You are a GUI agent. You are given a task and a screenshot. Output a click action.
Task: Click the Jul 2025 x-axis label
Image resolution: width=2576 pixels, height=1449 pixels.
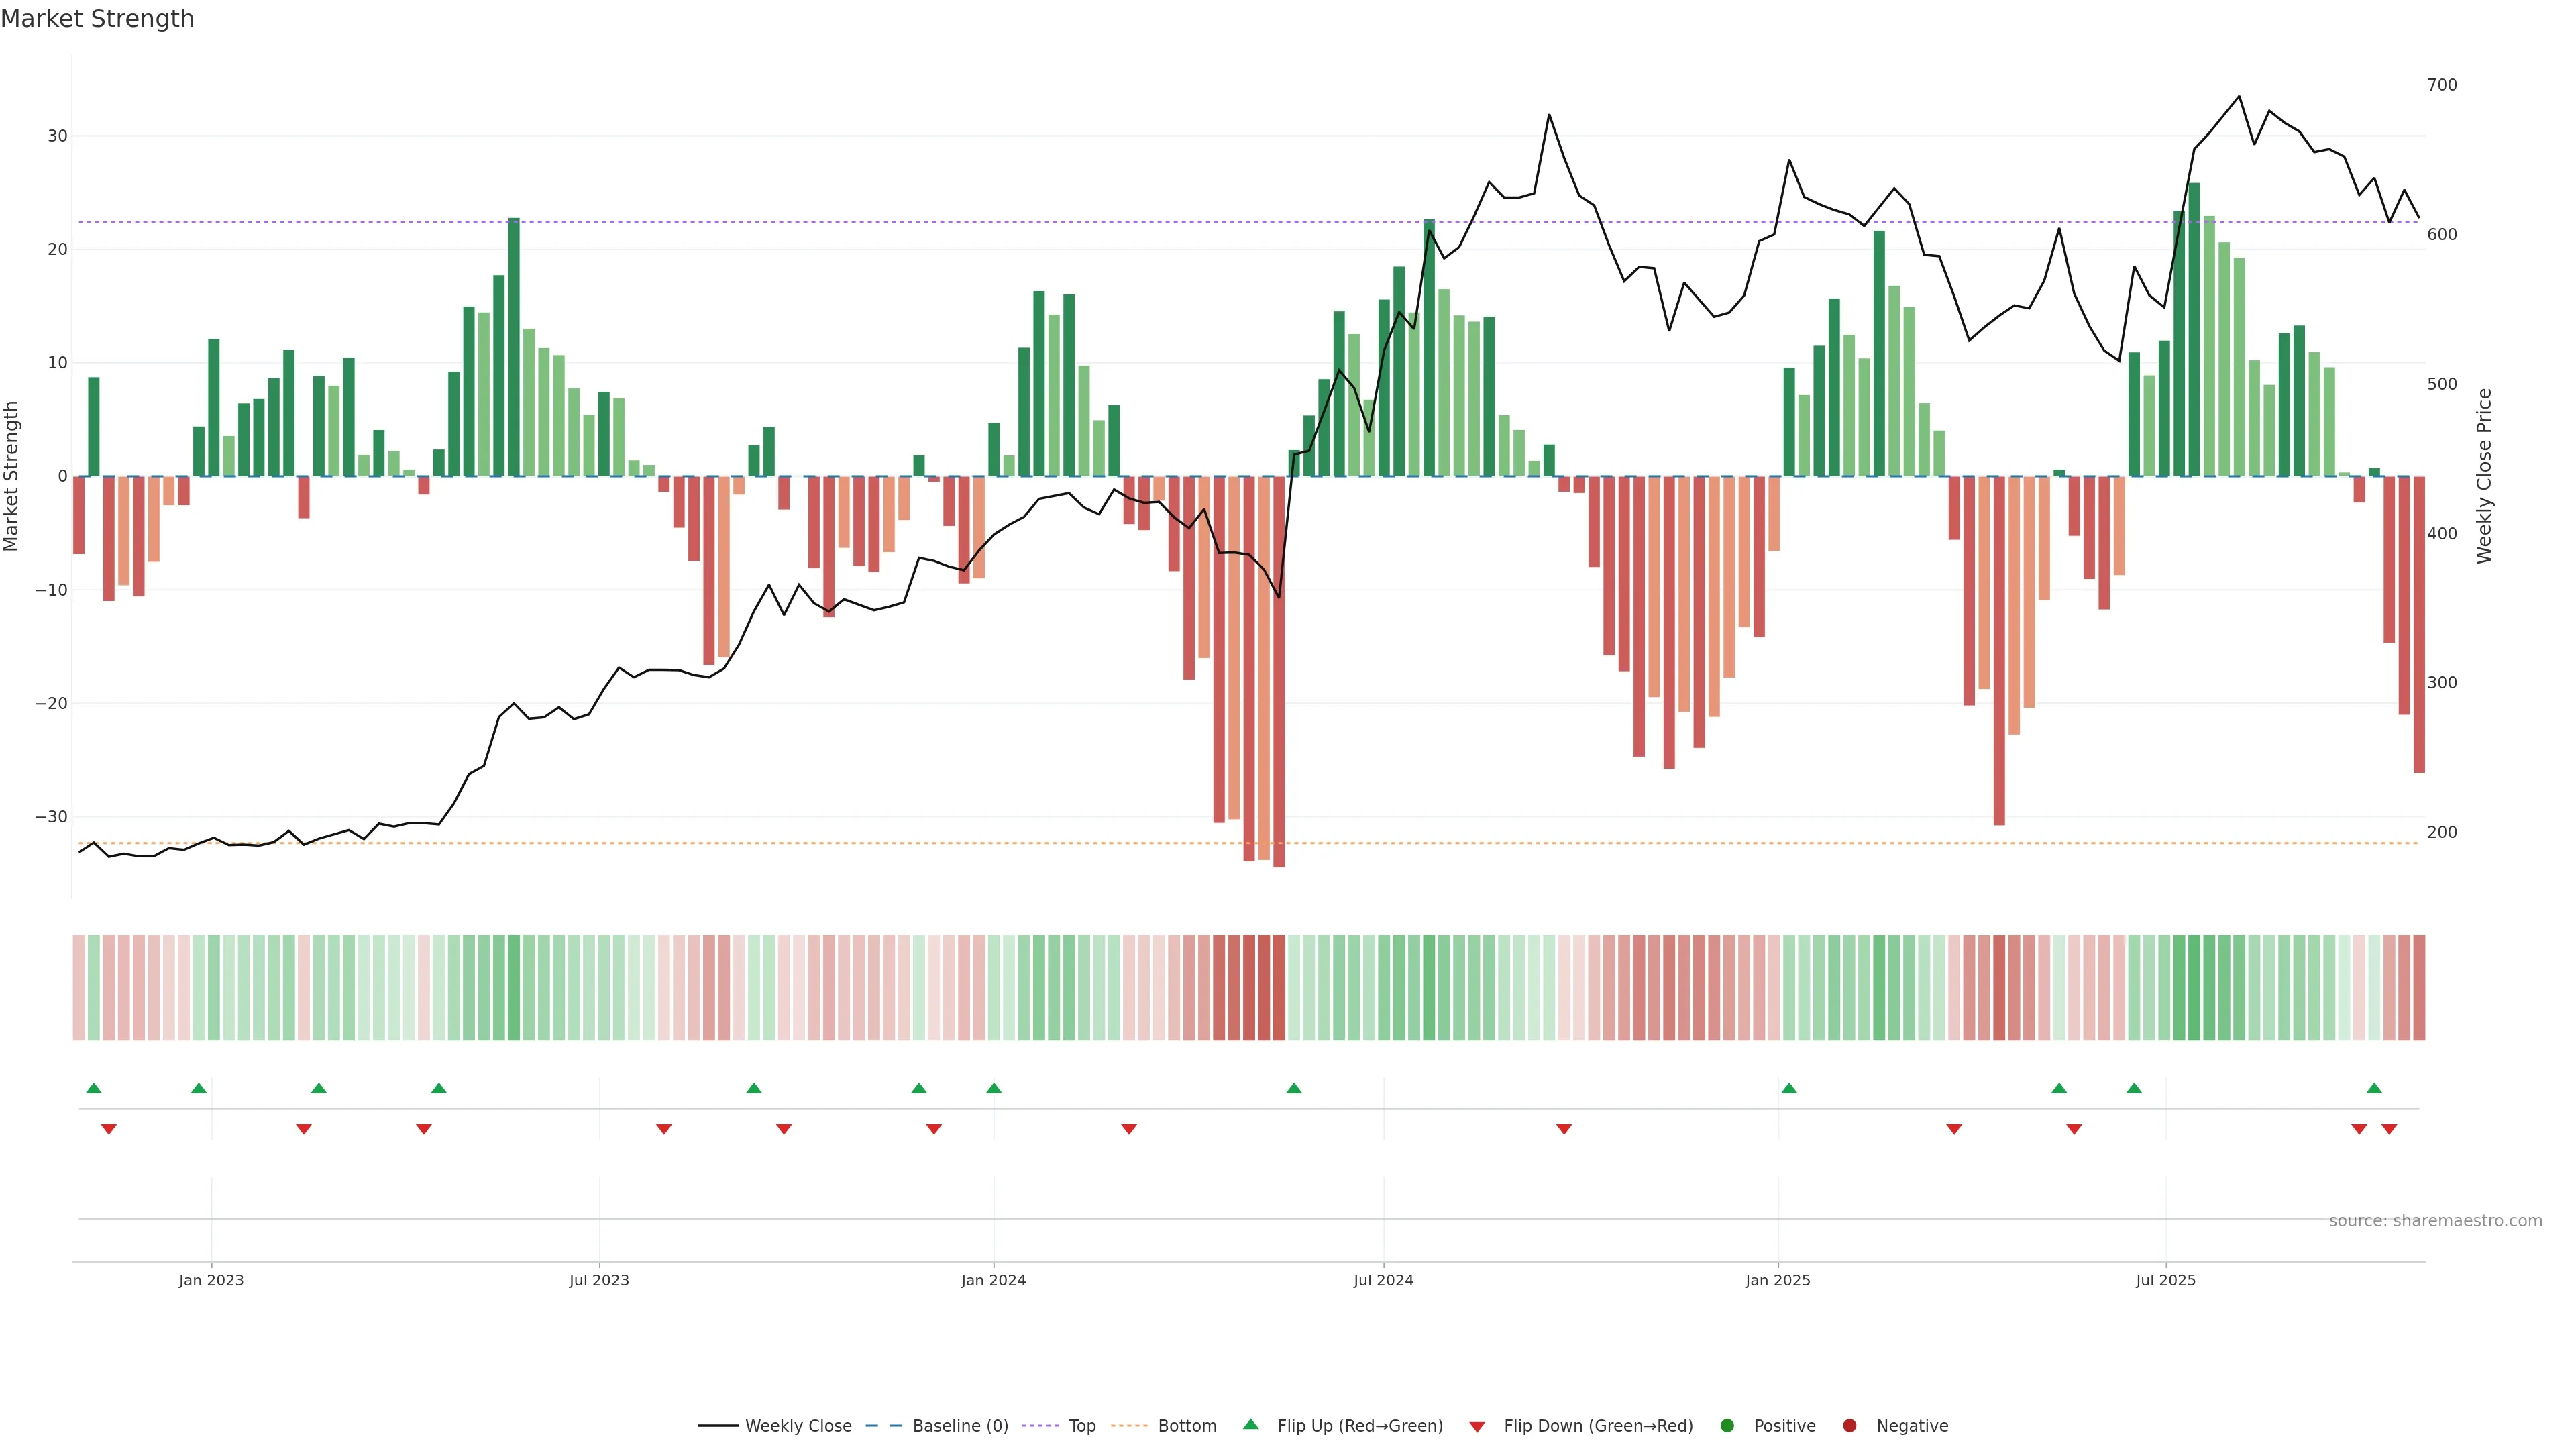point(2165,1280)
